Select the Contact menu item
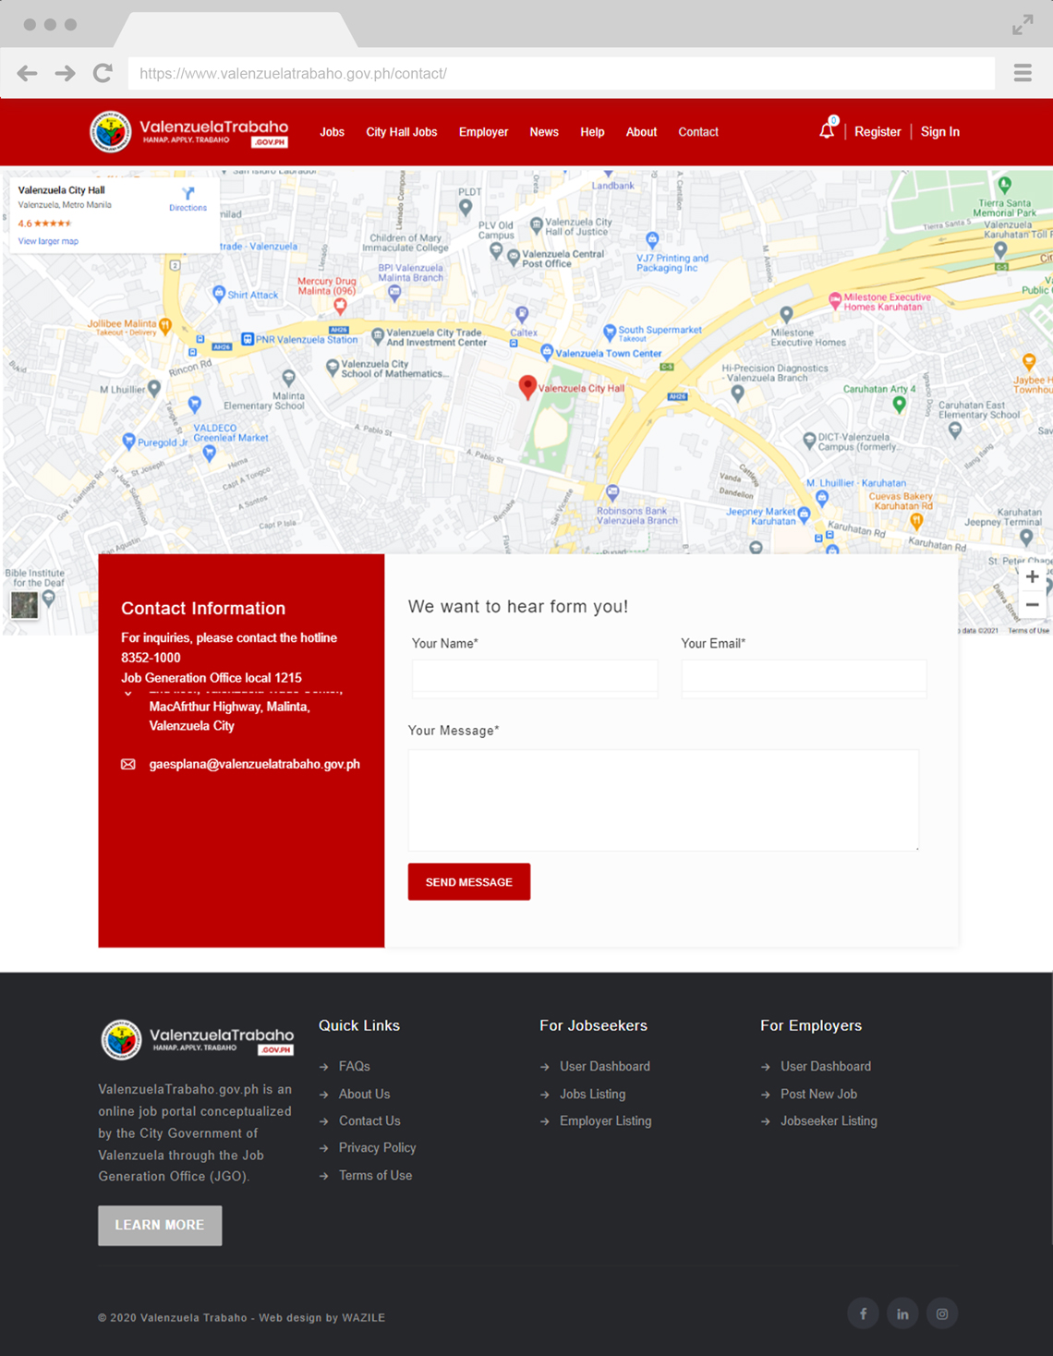Screen dimensions: 1053x1356 (x=698, y=132)
